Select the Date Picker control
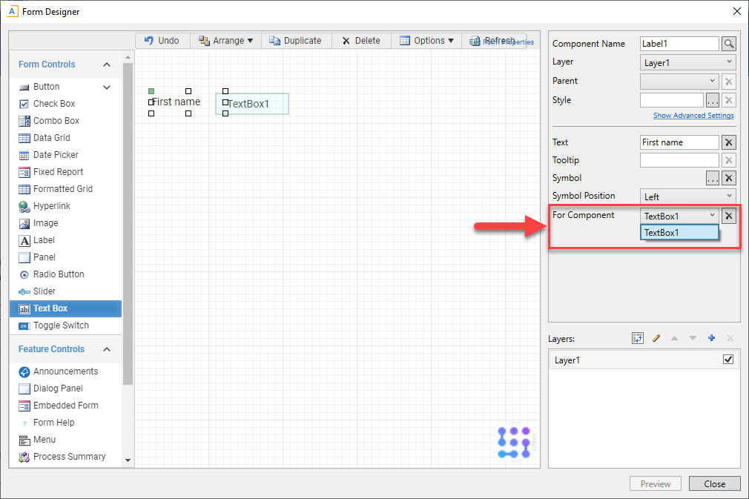Screen dimensions: 749x499 pos(56,155)
